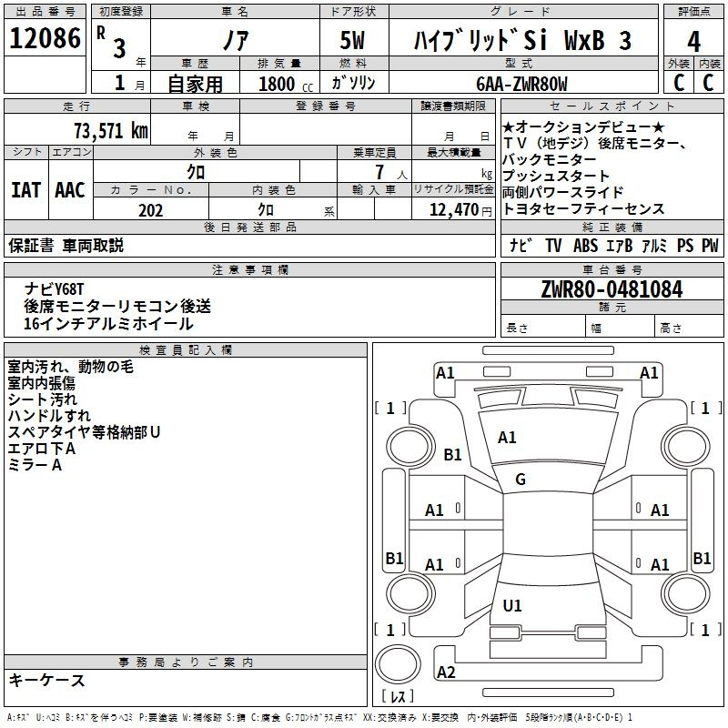728x728 pixels.
Task: Select chassis number ZWR80-0481084
Action: click(x=612, y=289)
